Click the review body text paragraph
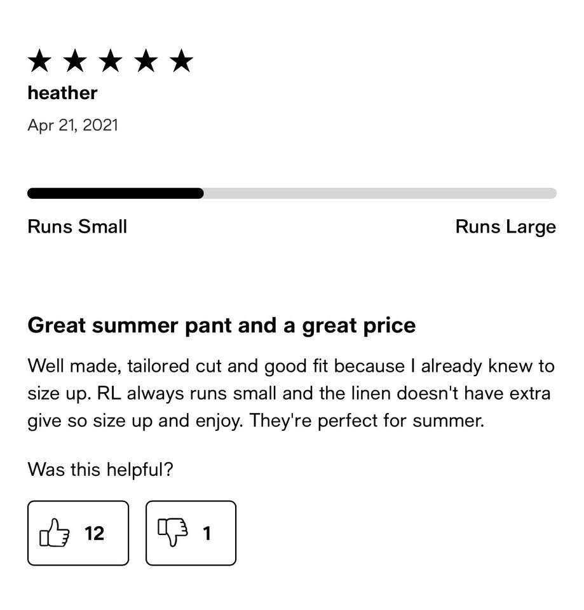584x610 pixels. point(291,393)
